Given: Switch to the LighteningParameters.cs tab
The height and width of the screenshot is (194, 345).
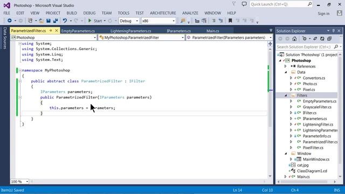Looking at the screenshot, I should (130, 31).
